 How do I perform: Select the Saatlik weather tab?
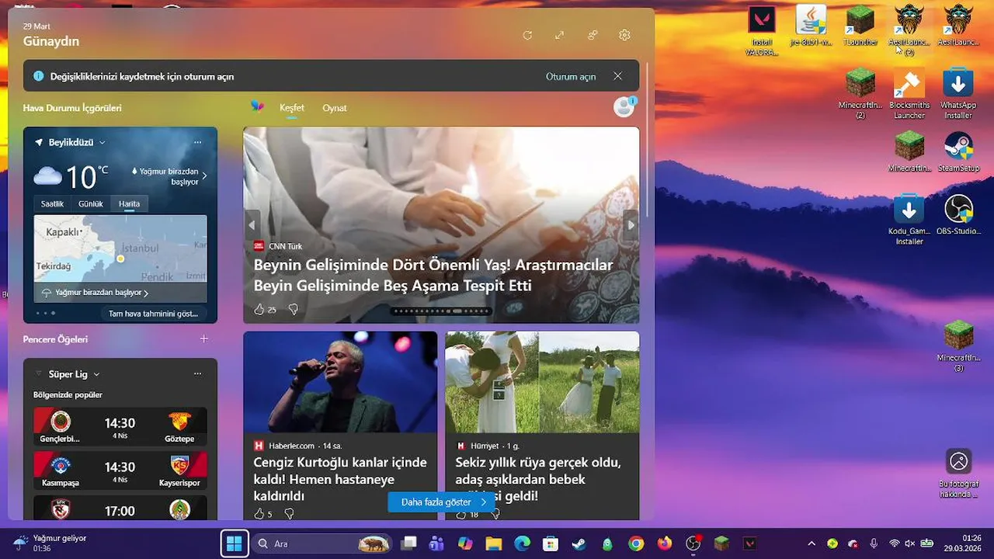click(x=52, y=203)
